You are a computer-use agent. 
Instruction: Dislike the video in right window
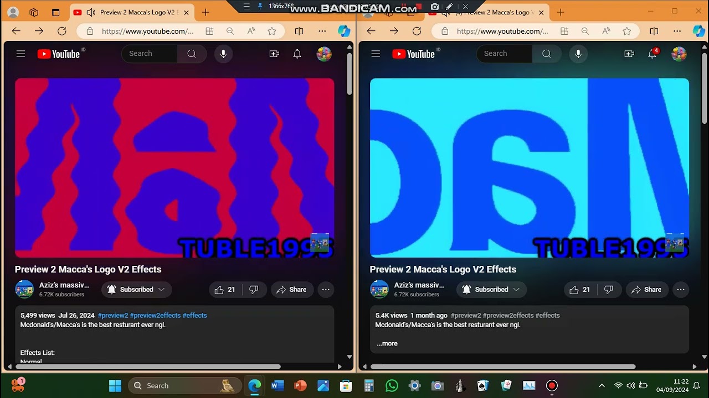609,290
